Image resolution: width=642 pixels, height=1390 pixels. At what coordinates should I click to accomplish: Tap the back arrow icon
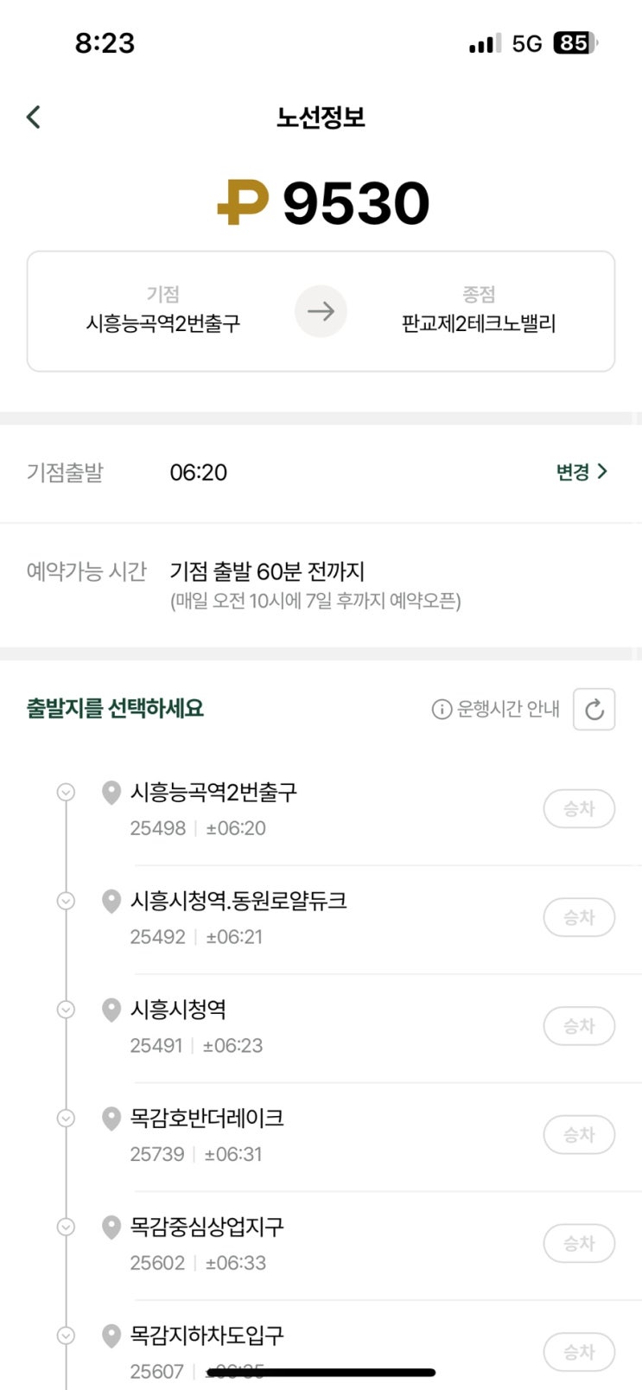point(34,117)
